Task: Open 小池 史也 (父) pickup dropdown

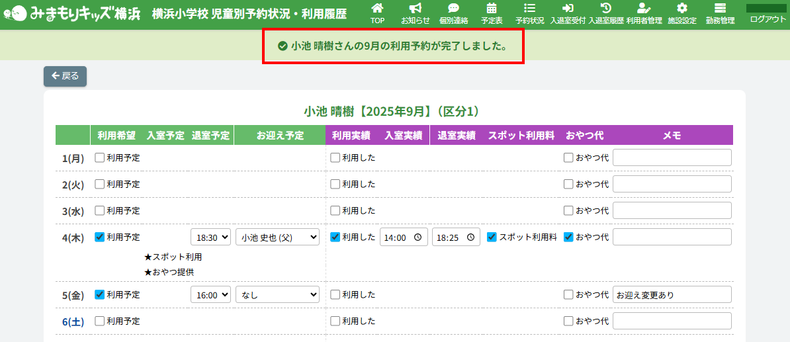Action: coord(277,237)
